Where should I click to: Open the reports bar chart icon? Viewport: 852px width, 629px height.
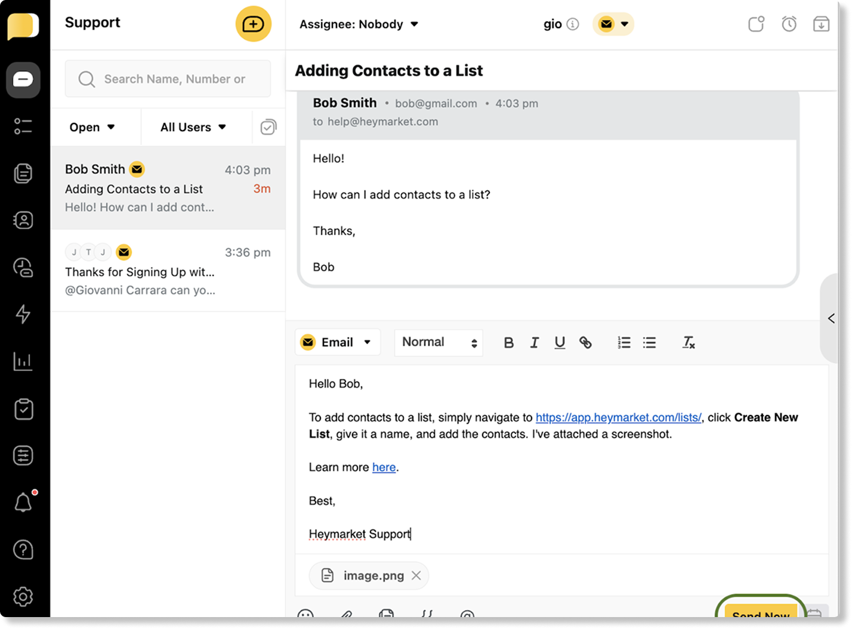23,361
